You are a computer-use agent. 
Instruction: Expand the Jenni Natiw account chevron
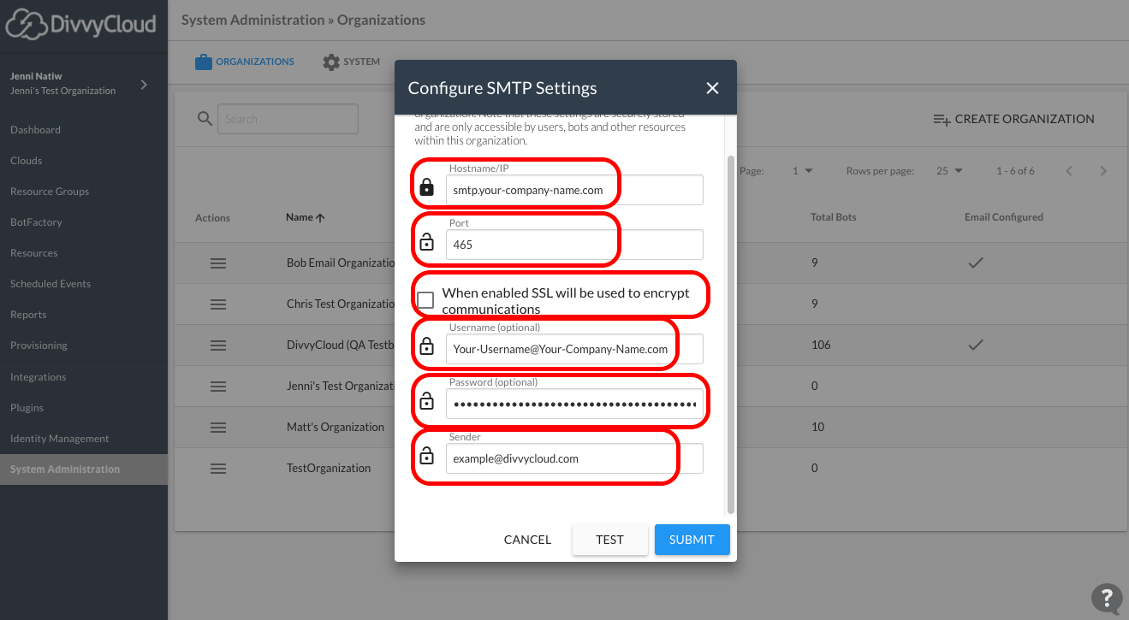[x=144, y=84]
